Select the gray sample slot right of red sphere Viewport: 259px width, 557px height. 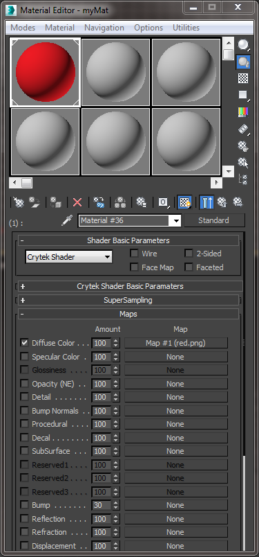tap(116, 73)
